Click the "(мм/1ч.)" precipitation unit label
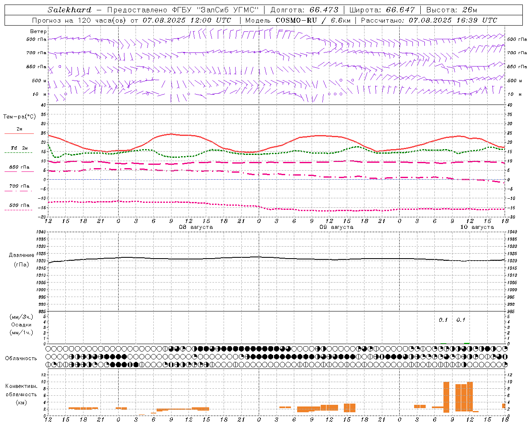529x423 pixels. pos(21,333)
